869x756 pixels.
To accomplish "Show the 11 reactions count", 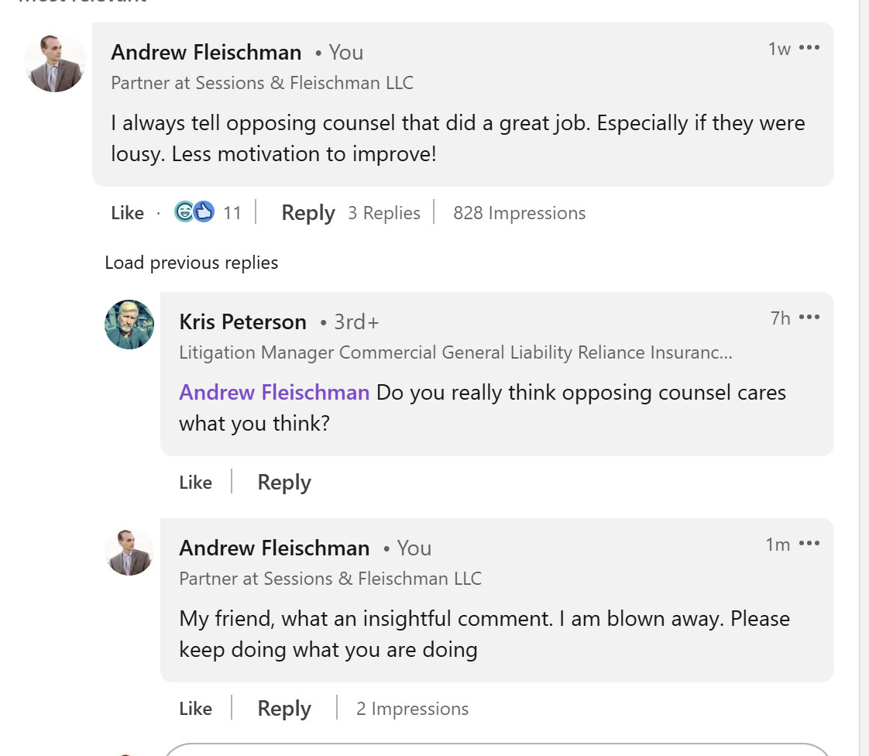I will [232, 213].
